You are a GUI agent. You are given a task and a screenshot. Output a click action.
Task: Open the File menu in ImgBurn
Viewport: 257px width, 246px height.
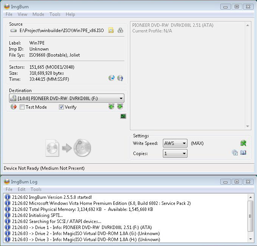pyautogui.click(x=9, y=14)
